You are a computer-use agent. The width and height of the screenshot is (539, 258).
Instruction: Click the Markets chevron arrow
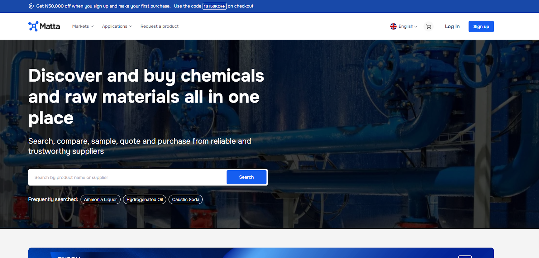coord(92,26)
